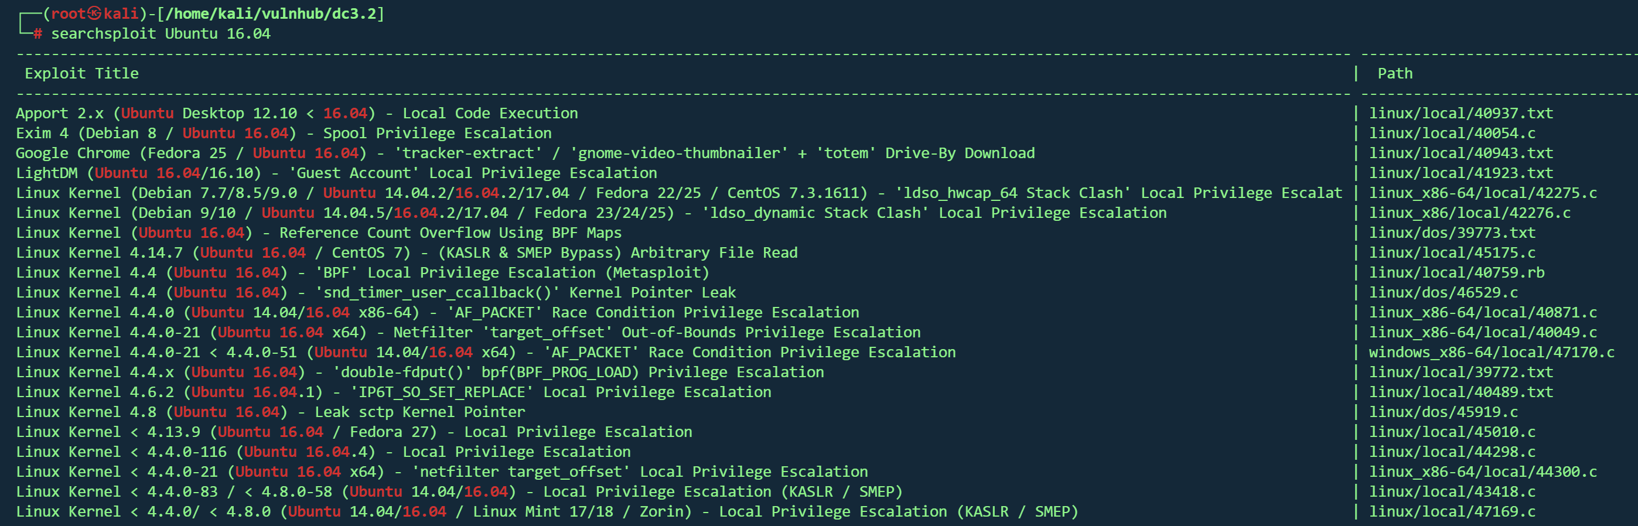Select the double-fdput() bpf exploit line
The image size is (1638, 526).
point(419,372)
